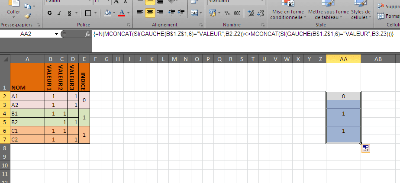
Task: Open merge cells dropdown arrow
Action: [201, 13]
